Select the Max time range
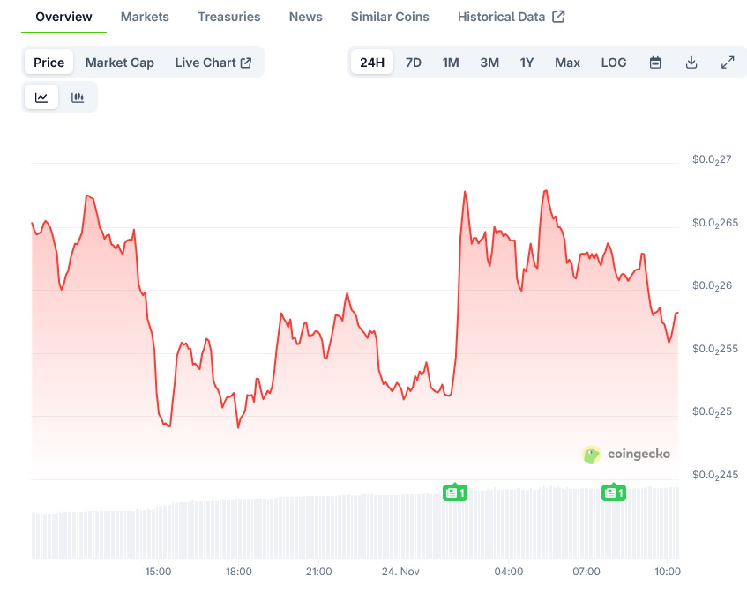 point(567,62)
